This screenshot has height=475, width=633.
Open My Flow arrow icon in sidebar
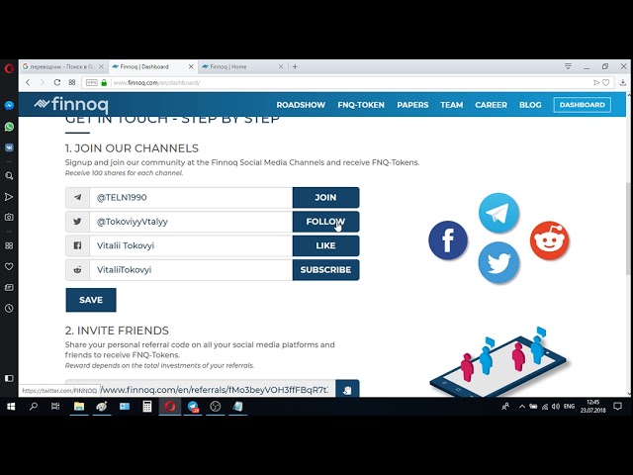click(x=9, y=197)
